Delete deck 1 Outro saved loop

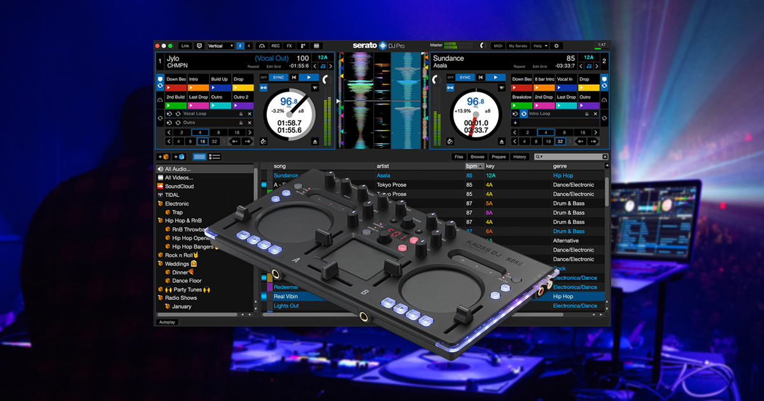coord(250,123)
